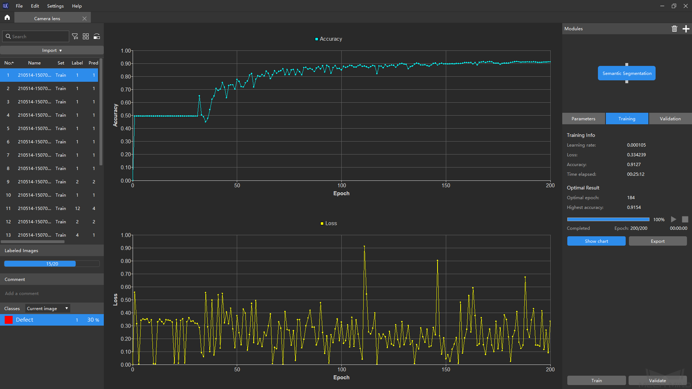Click the image list vertical scrollbar

click(101, 112)
